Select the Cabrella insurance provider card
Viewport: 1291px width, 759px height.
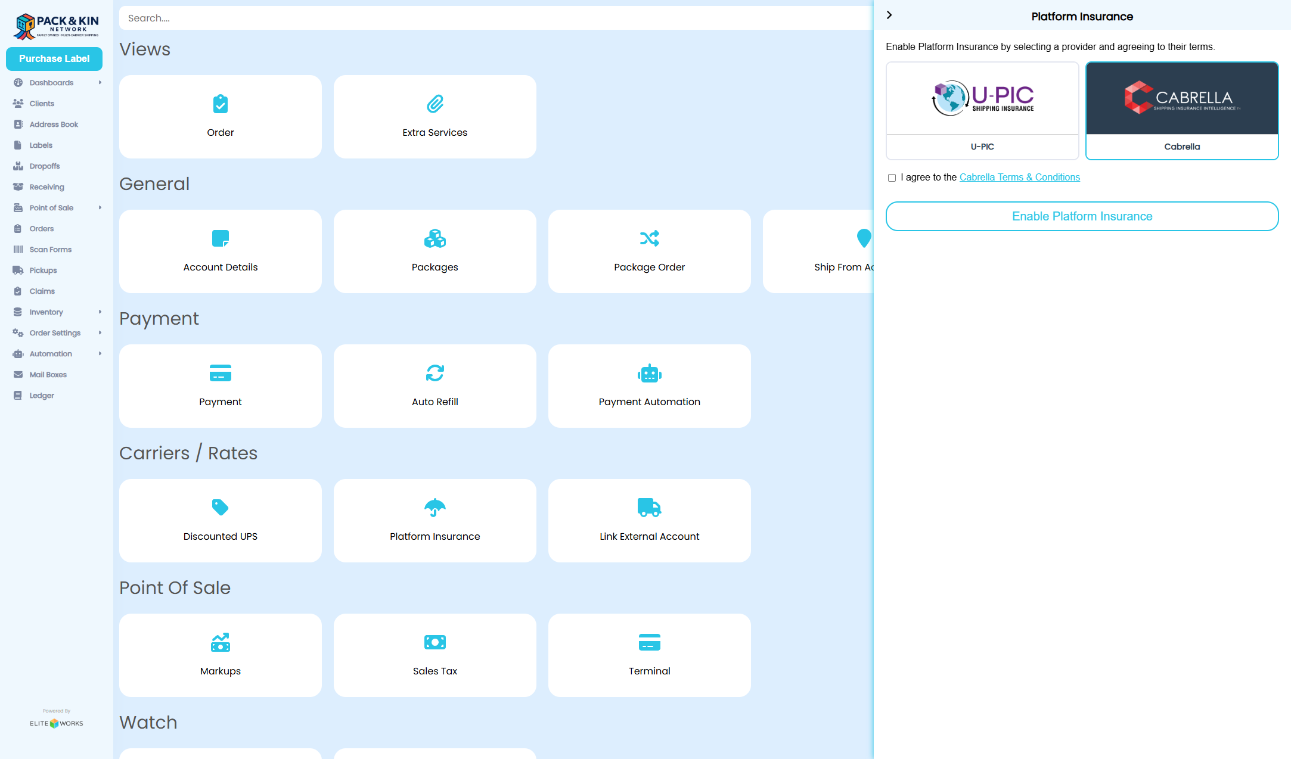[x=1182, y=111]
